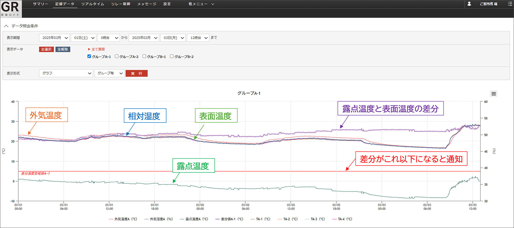The height and width of the screenshot is (228, 514).
Task: Collapse the データ照会条件 section chevron
Action: point(6,26)
